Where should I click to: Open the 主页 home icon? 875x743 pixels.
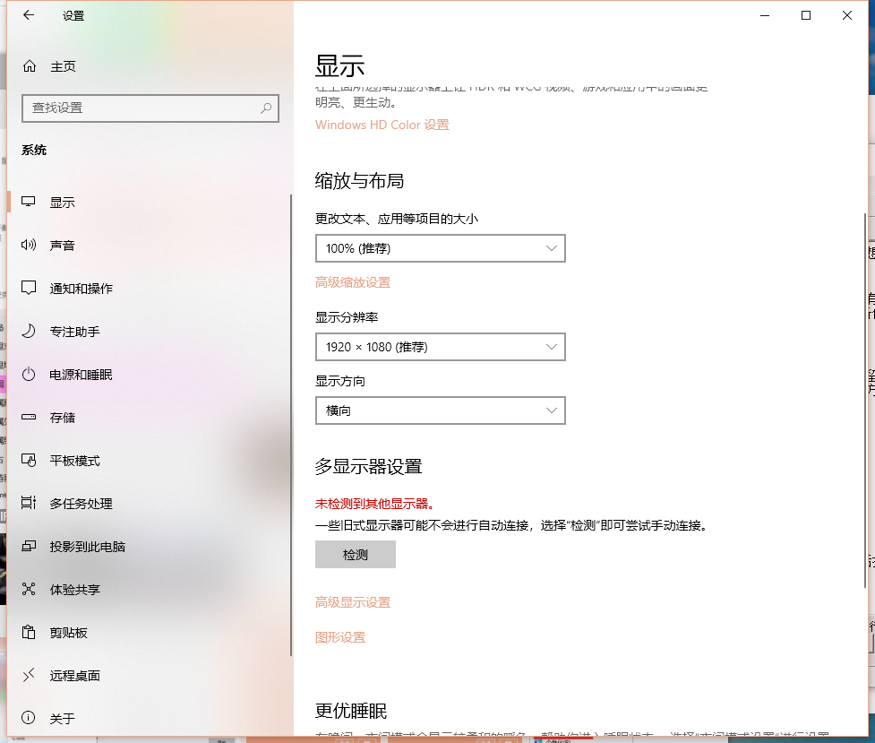30,66
